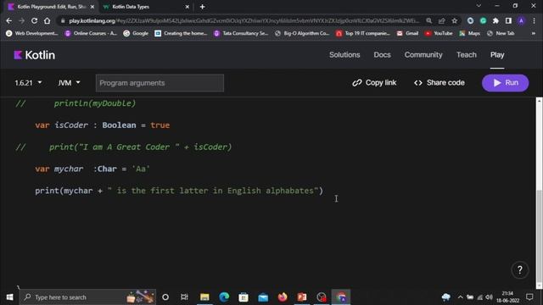Open the Gmail bookmark

point(407,33)
